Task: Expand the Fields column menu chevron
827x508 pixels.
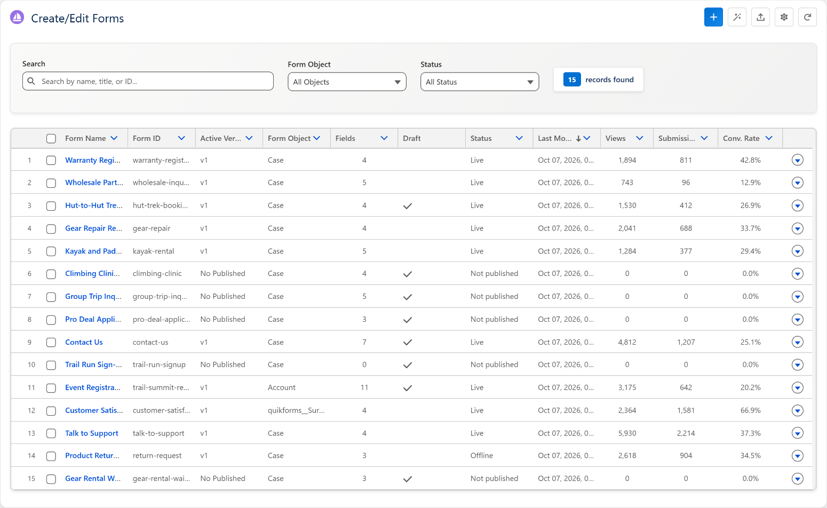Action: (x=384, y=138)
